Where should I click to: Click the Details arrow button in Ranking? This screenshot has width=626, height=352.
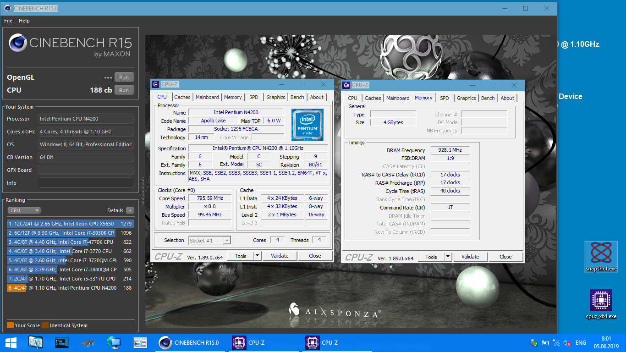[130, 210]
